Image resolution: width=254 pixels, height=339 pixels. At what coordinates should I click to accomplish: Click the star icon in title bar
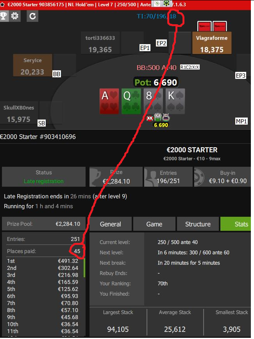point(2,5)
